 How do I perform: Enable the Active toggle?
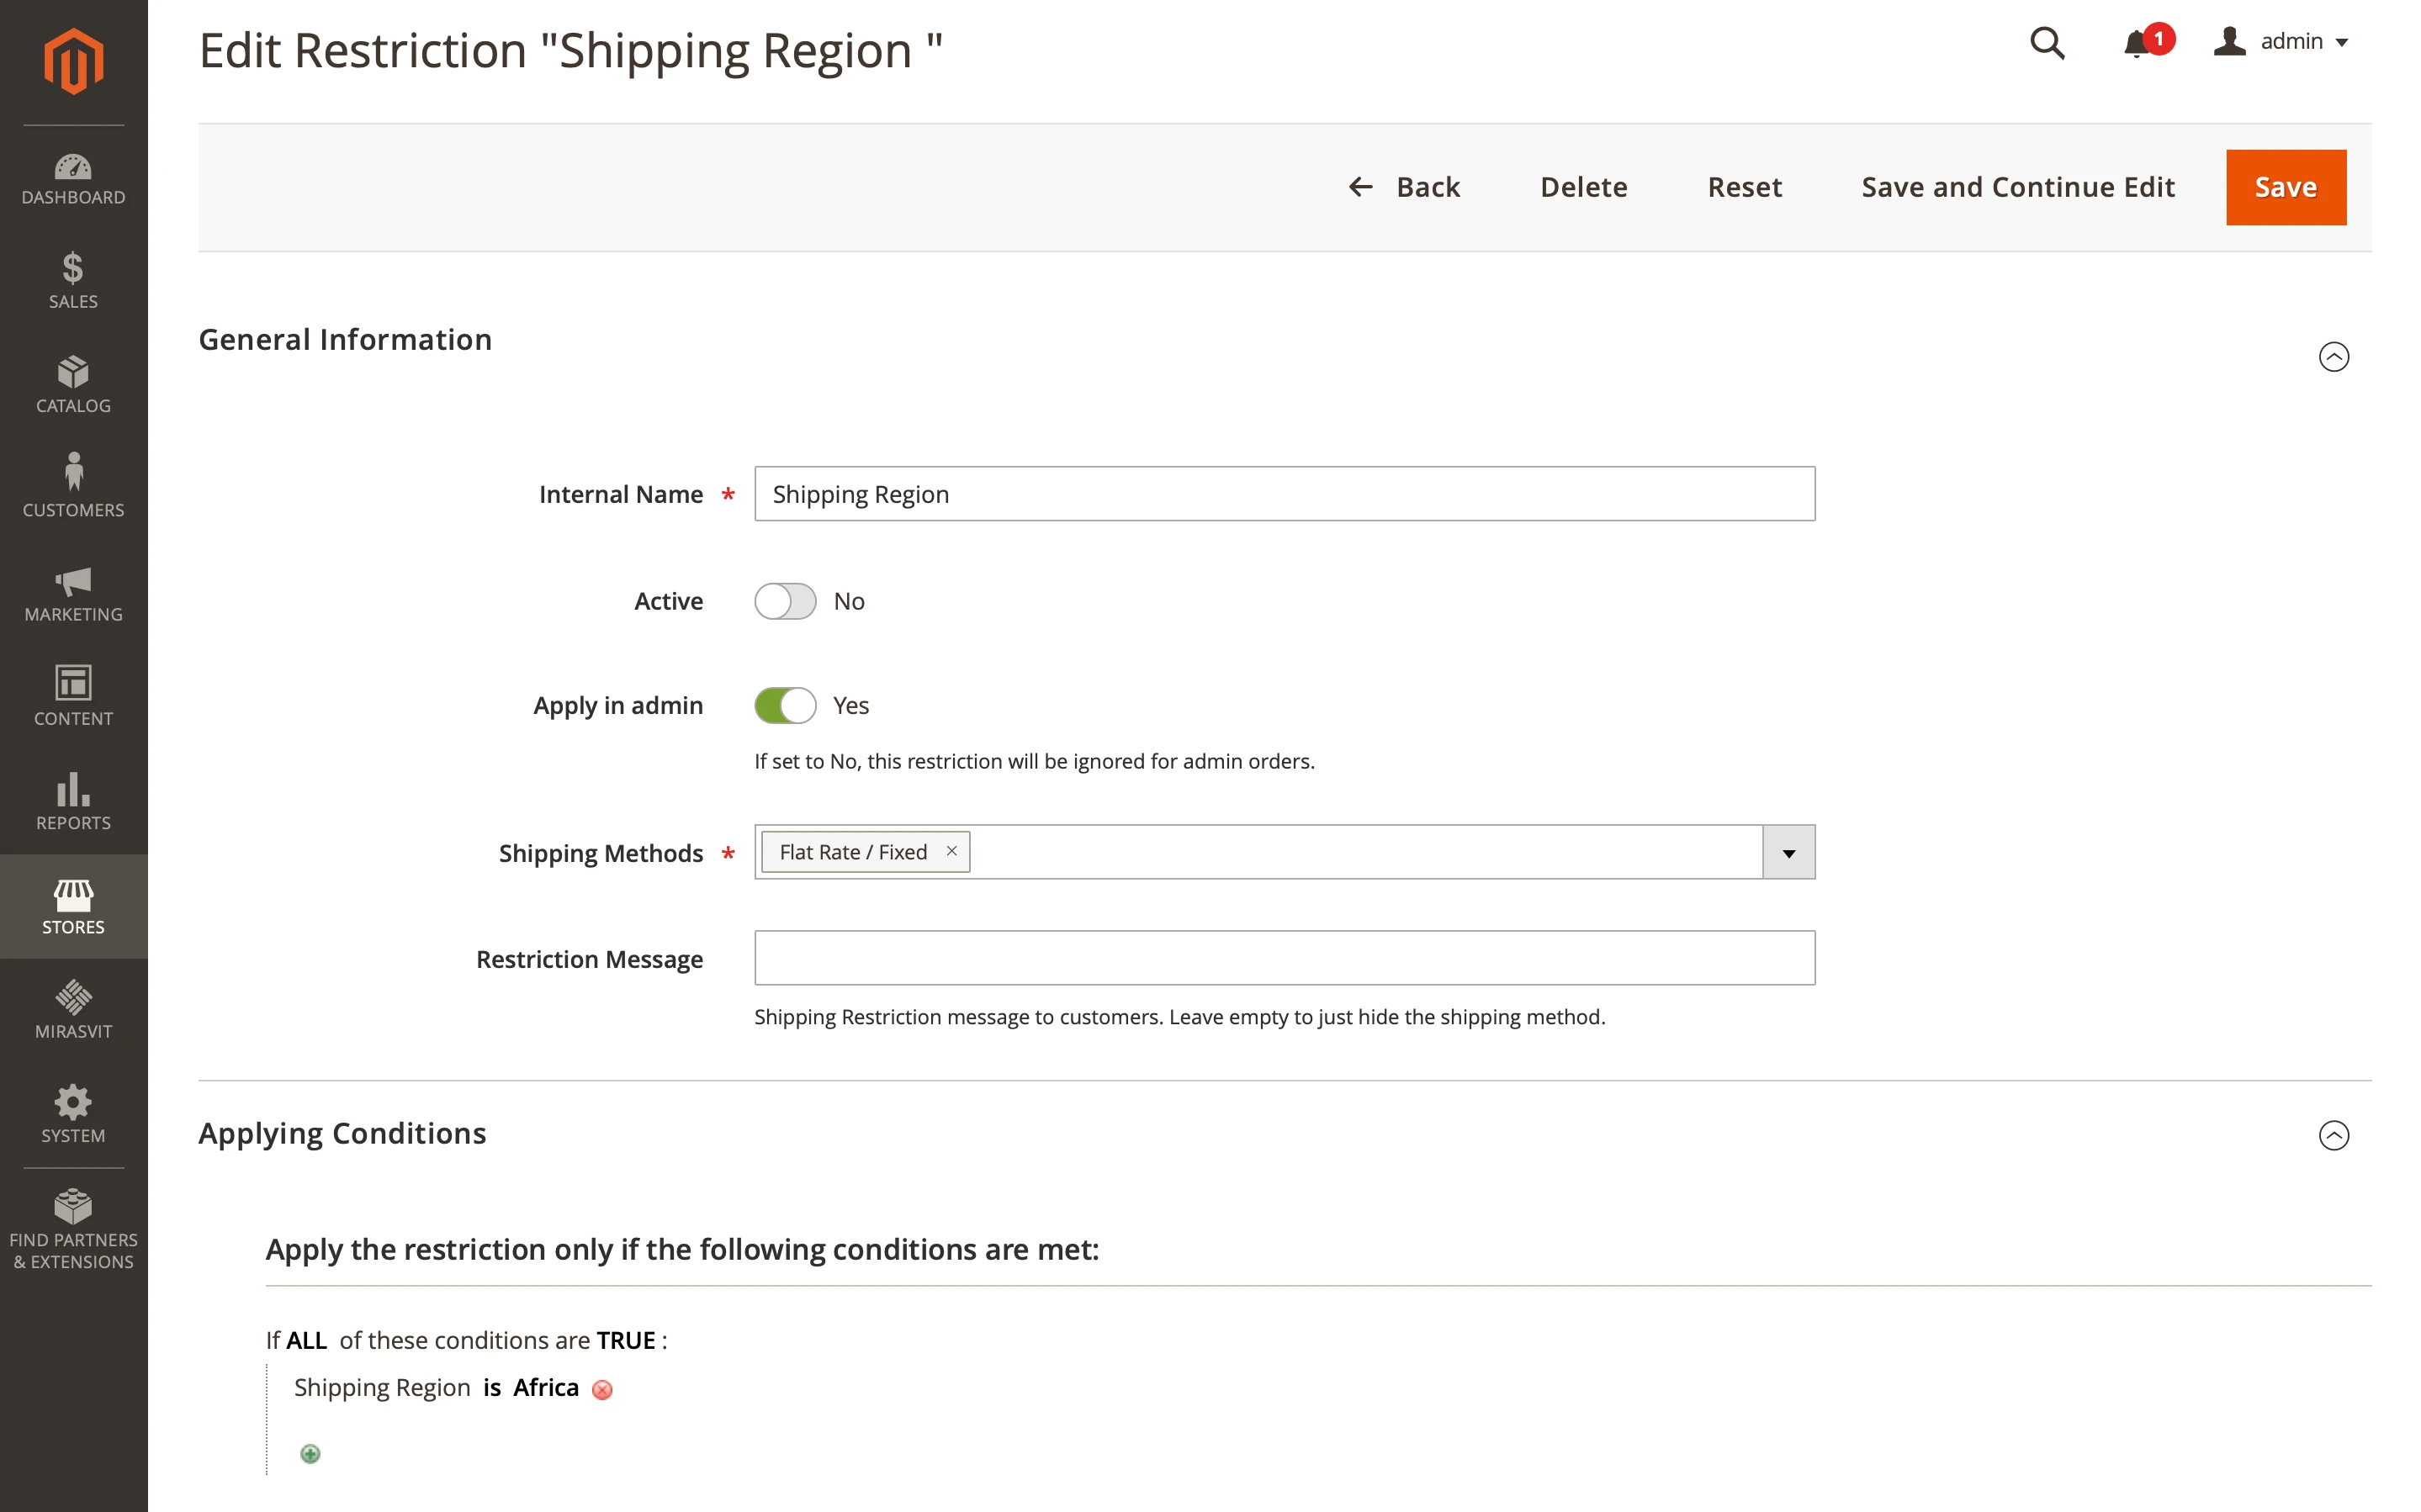pyautogui.click(x=785, y=601)
